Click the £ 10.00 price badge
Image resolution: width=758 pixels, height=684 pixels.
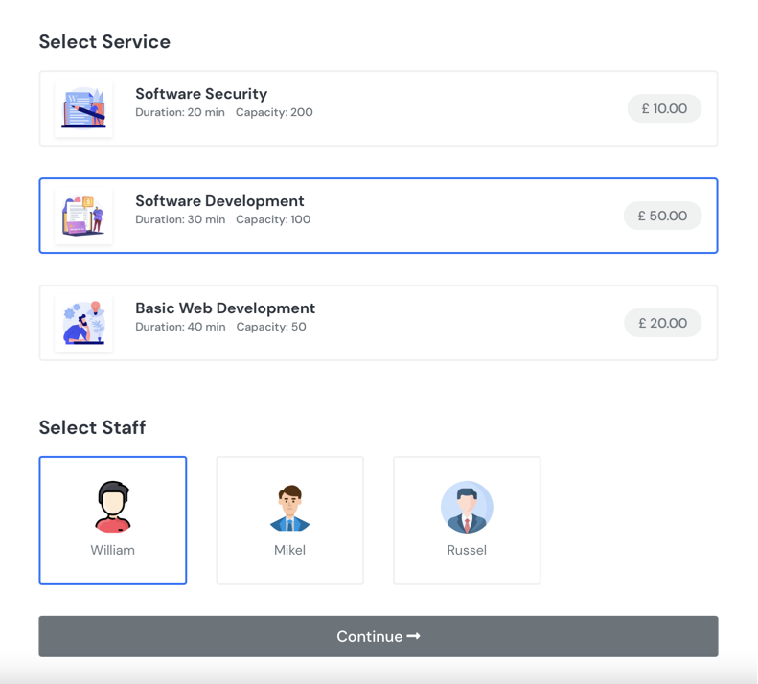pyautogui.click(x=664, y=108)
